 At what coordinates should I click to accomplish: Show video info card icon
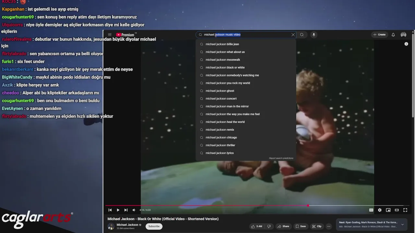coord(406,44)
